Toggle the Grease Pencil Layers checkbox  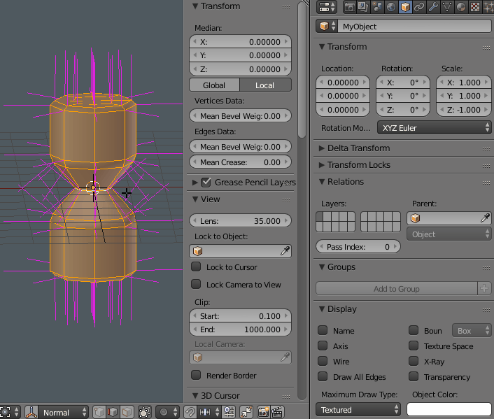206,182
